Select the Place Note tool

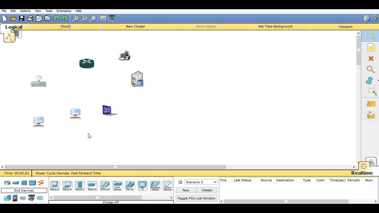click(371, 47)
